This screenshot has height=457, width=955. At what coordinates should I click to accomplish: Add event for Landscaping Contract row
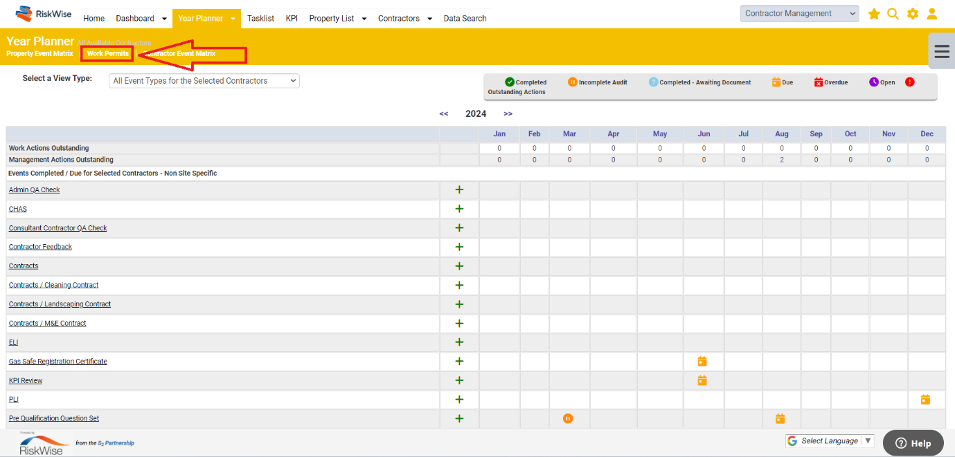point(459,304)
